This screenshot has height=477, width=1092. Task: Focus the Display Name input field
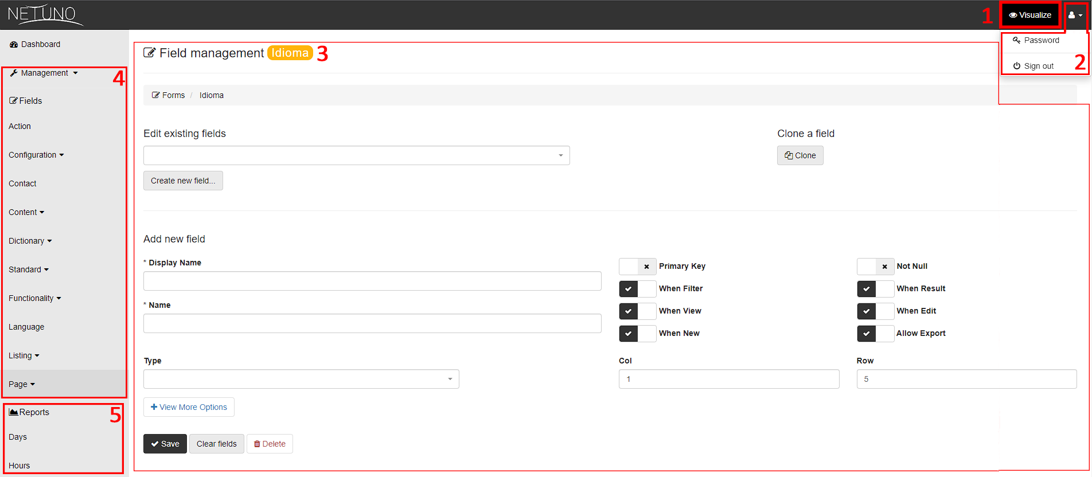372,281
